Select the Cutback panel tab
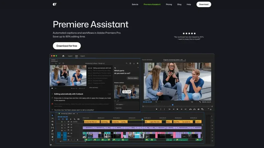 coord(53,60)
